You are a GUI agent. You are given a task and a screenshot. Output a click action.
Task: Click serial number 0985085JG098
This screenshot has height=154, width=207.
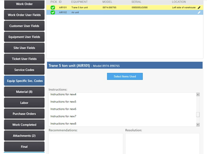[140, 7]
